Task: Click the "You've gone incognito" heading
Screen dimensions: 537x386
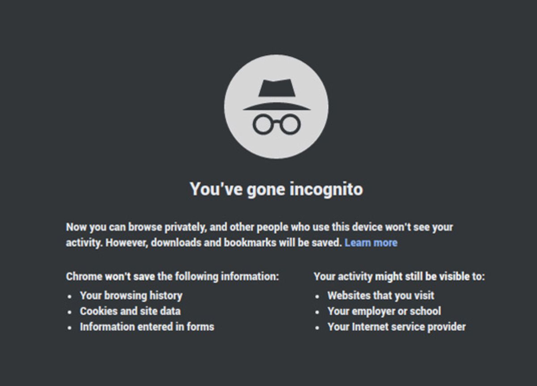Action: click(x=276, y=189)
